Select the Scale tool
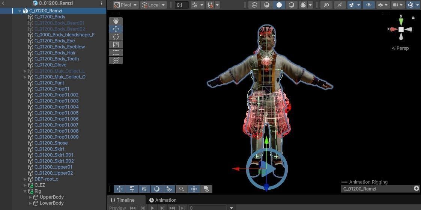This screenshot has height=210, width=421. tap(116, 45)
